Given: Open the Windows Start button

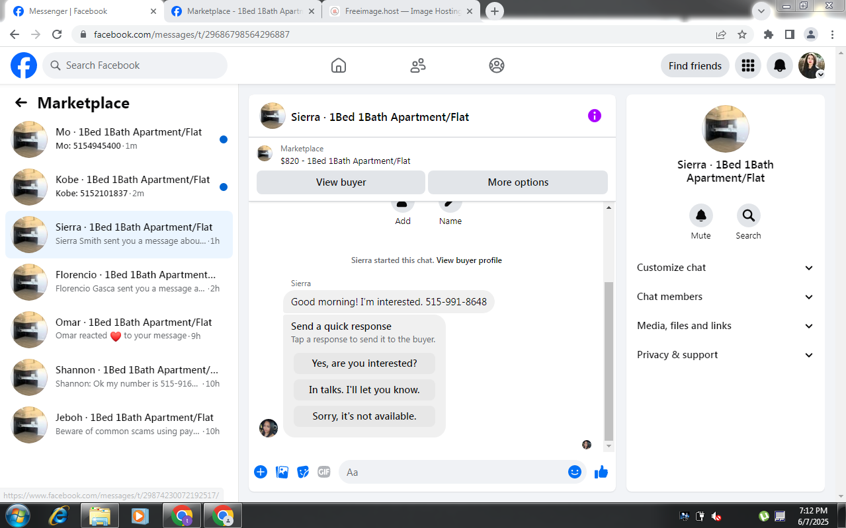Looking at the screenshot, I should 17,515.
